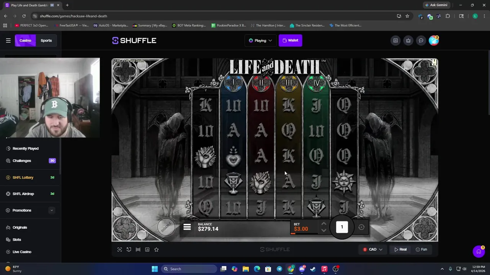Open the Wallet

point(291,40)
